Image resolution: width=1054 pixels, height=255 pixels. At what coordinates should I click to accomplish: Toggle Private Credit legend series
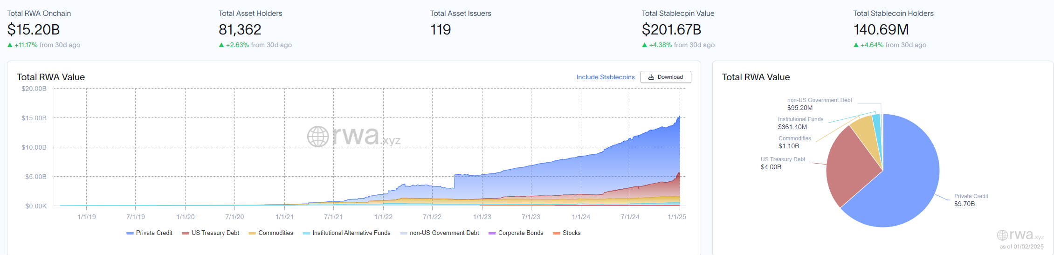(x=149, y=233)
